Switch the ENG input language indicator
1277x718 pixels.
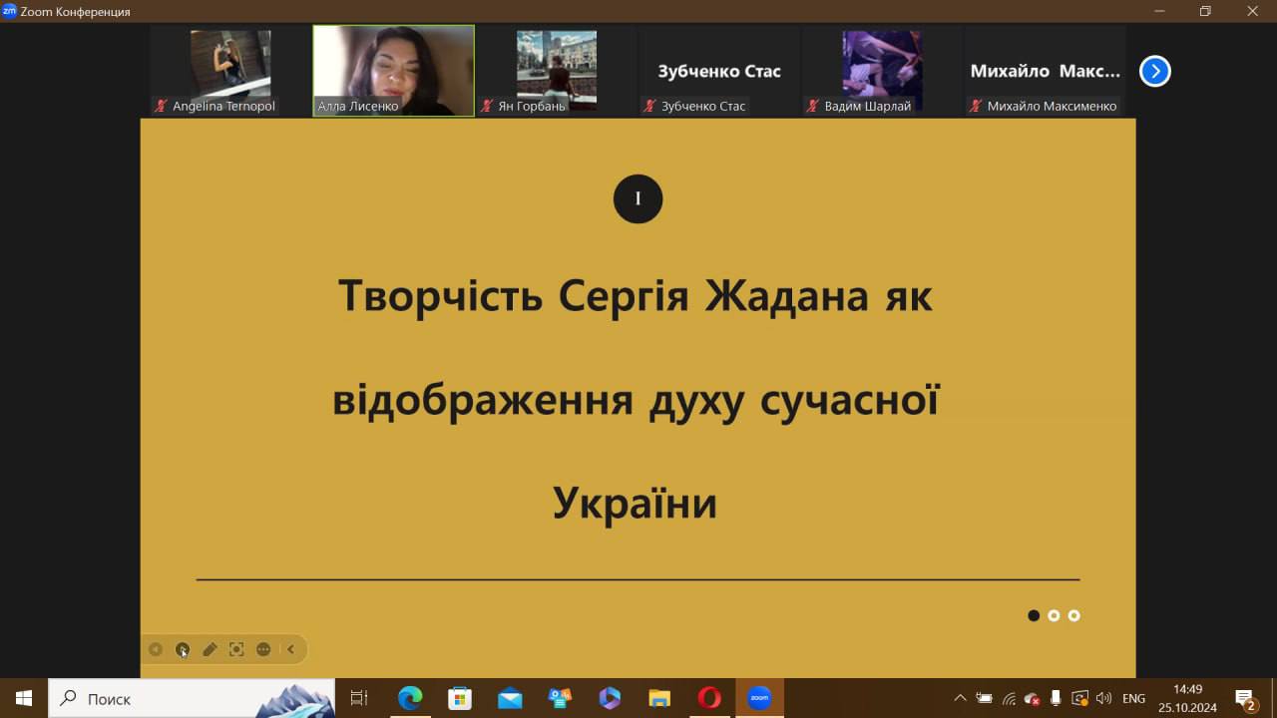[1133, 698]
